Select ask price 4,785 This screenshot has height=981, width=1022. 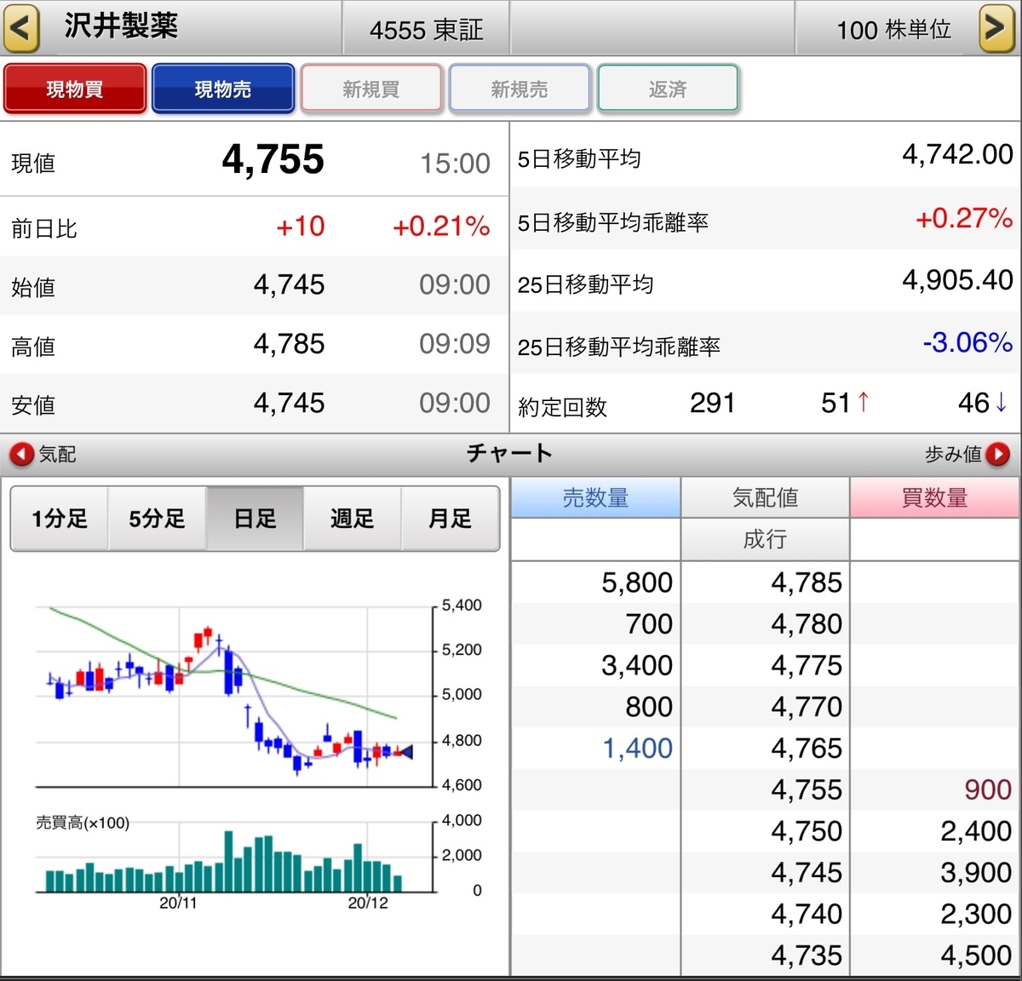coord(807,582)
